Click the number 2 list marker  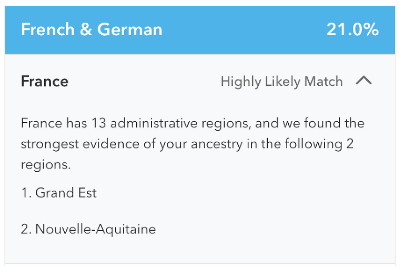coord(27,229)
